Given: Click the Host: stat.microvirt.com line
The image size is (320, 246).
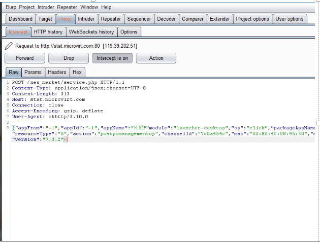Looking at the screenshot, I should (49, 99).
